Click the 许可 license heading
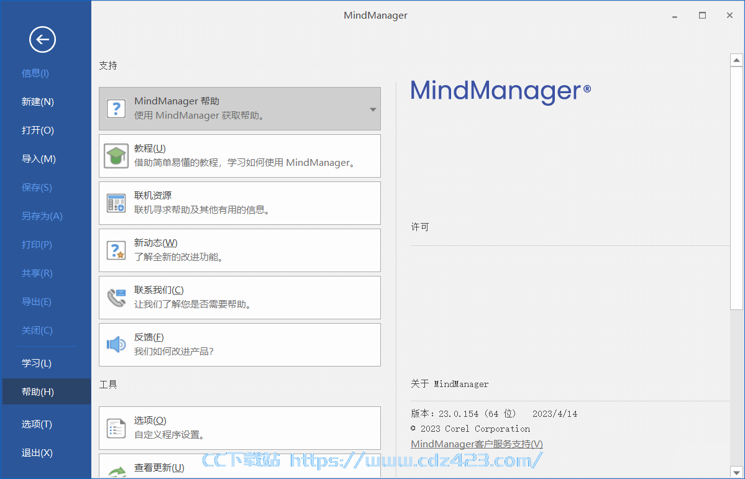Image resolution: width=745 pixels, height=479 pixels. (x=419, y=227)
